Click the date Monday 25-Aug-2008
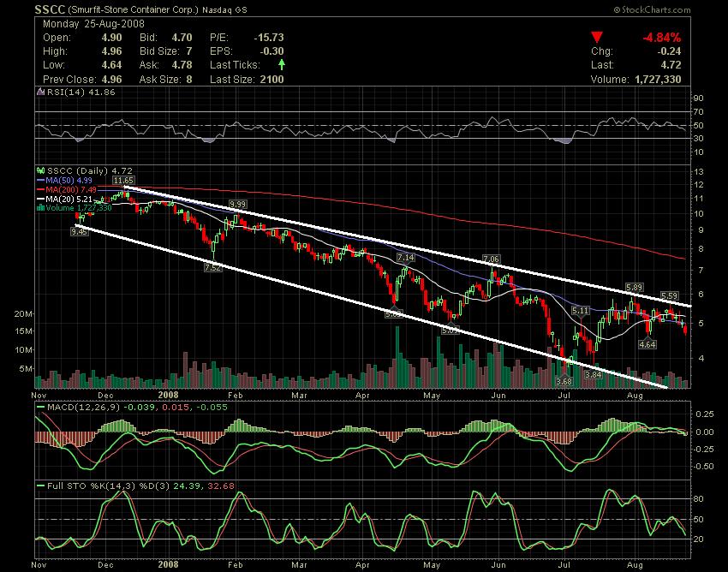728x572 pixels. 94,24
